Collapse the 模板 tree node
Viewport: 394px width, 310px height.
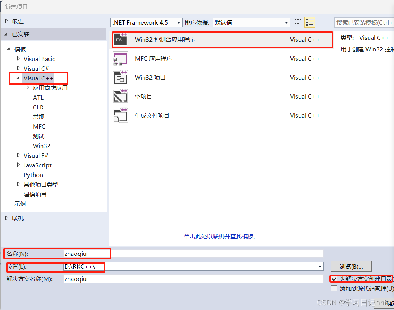click(x=8, y=49)
